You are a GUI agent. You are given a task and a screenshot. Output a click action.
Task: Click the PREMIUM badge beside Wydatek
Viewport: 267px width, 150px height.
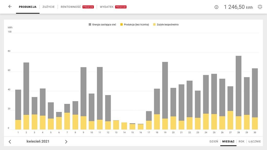pyautogui.click(x=121, y=7)
